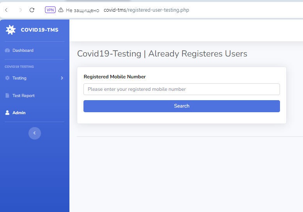
Task: Click the not-secure warning triangle icon
Action: 61,10
